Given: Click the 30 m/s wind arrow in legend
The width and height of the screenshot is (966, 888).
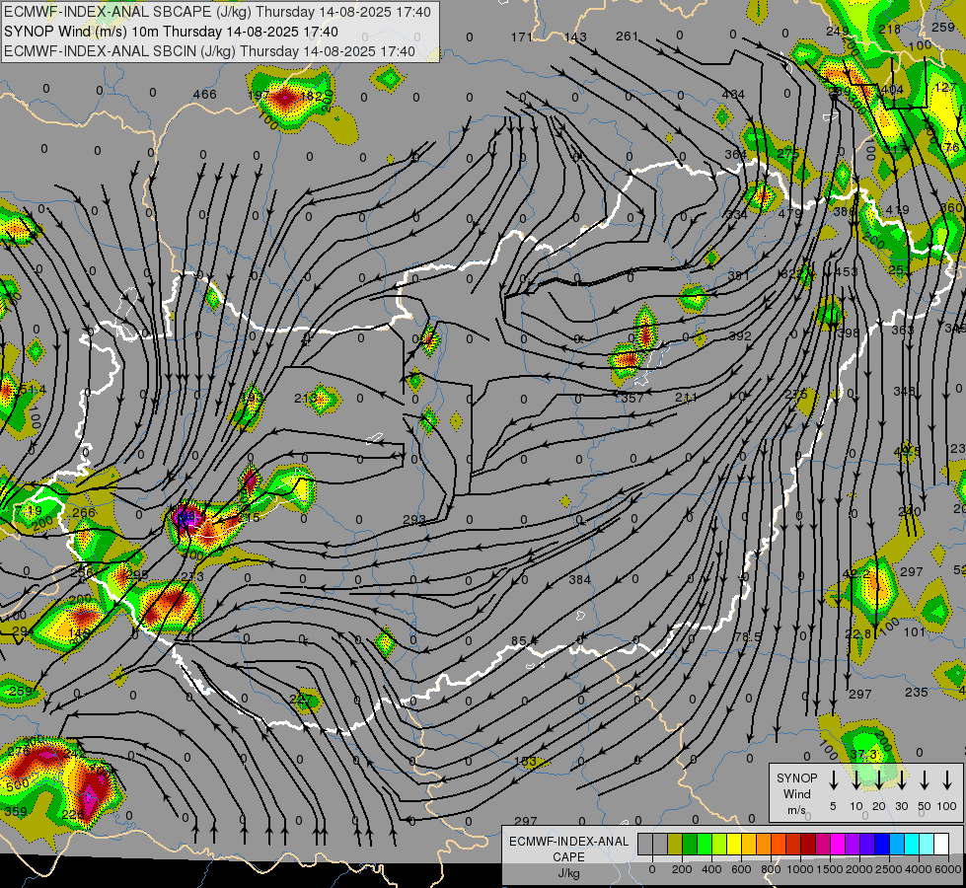Looking at the screenshot, I should 901,780.
